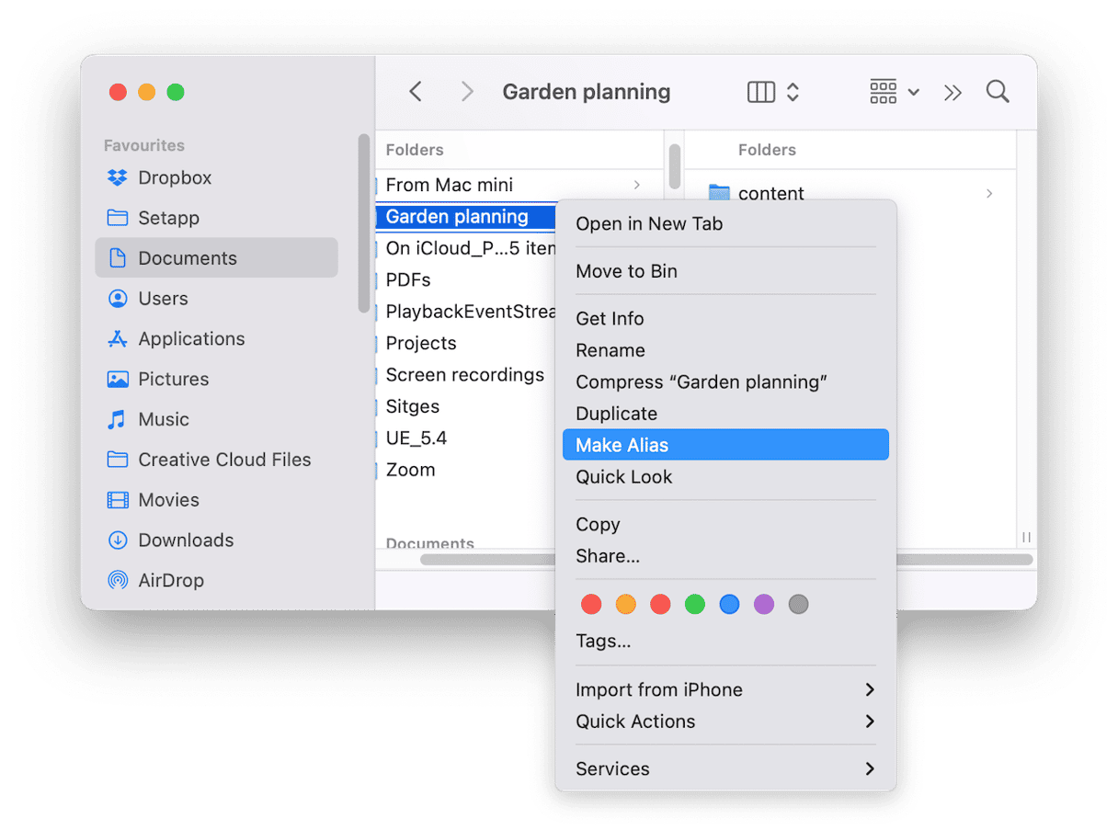Image resolution: width=1118 pixels, height=830 pixels.
Task: Click the Finder forward arrow
Action: coord(467,92)
